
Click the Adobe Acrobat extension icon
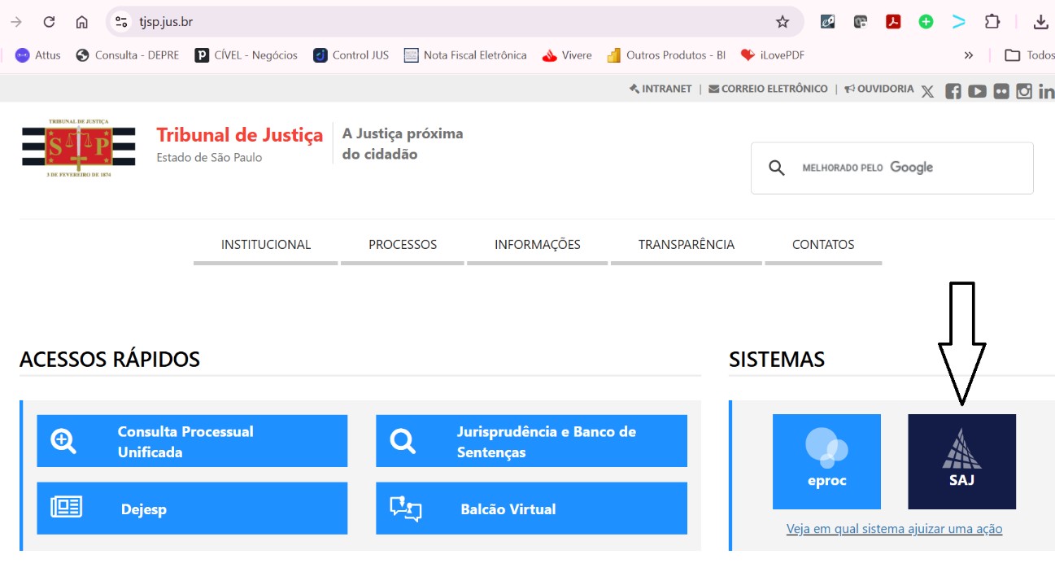pyautogui.click(x=893, y=22)
